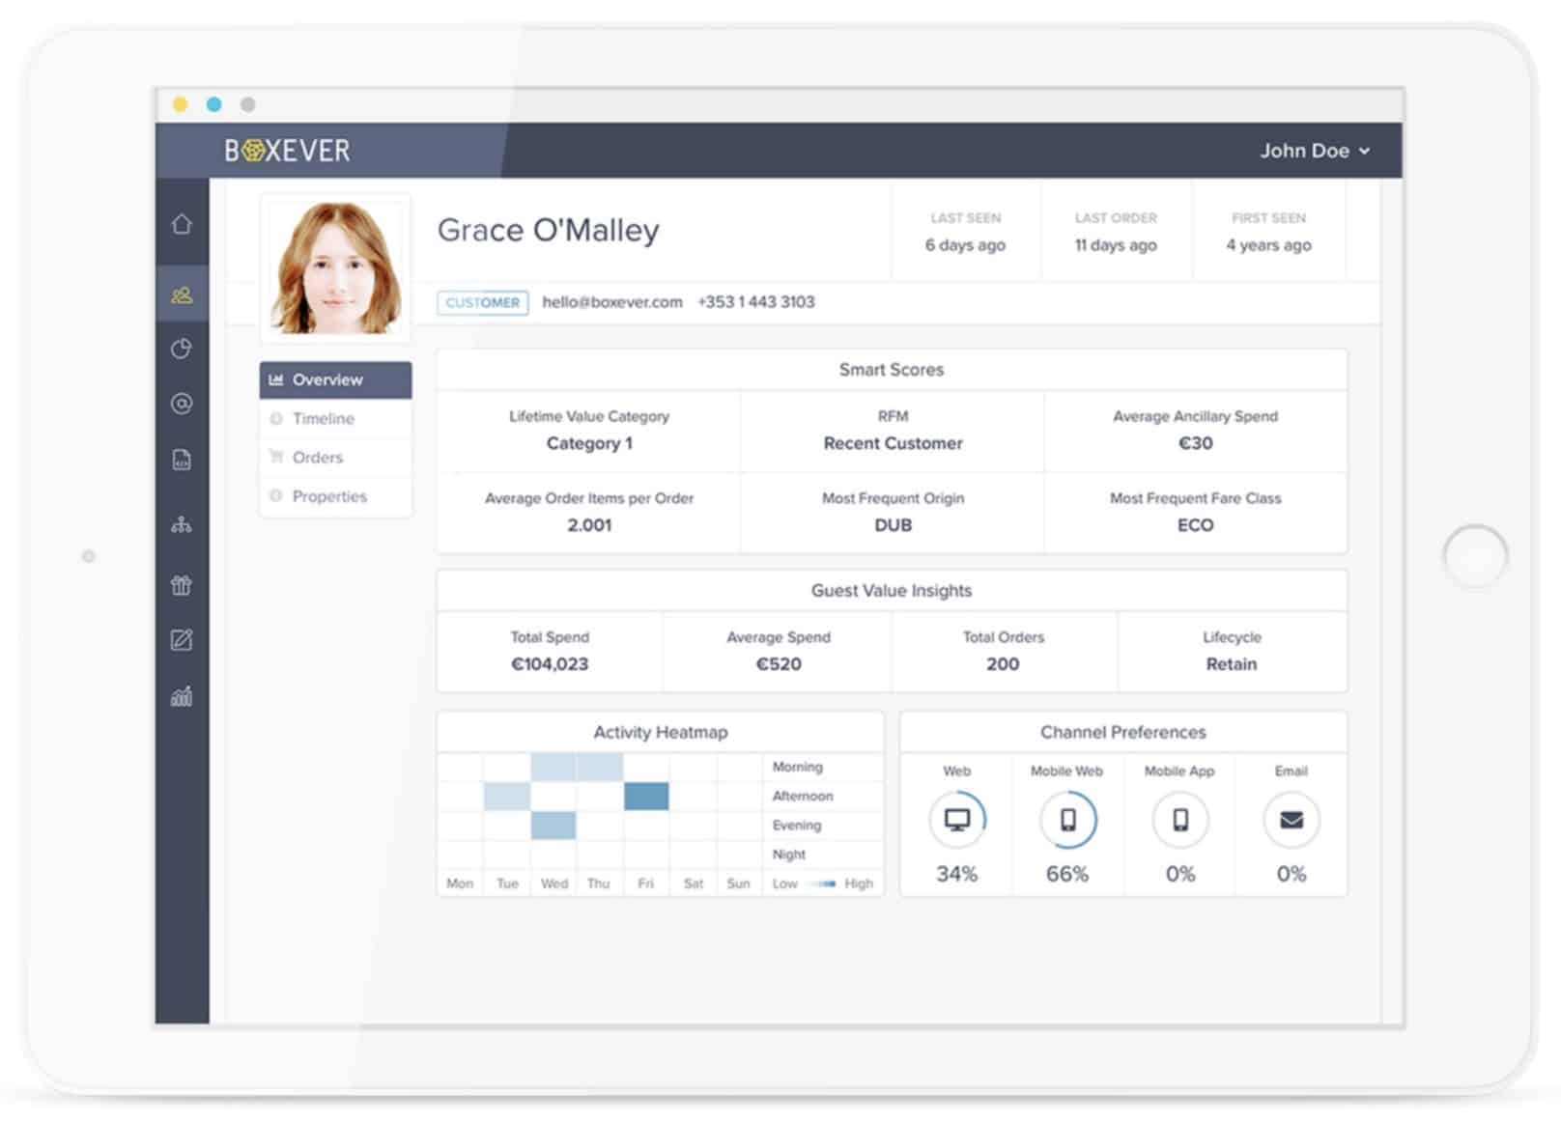Click the dark Friday afternoon heatmap cell
This screenshot has width=1561, height=1122.
coord(646,797)
